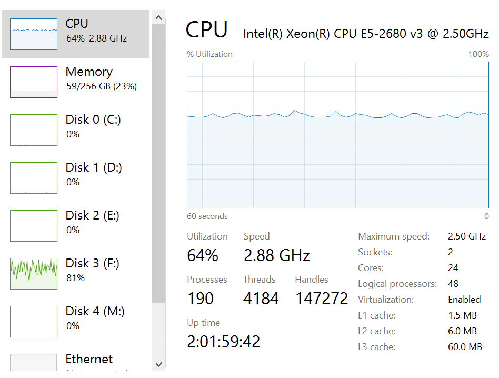Click the Intel Xeon processor name heading
The image size is (499, 378).
[366, 34]
